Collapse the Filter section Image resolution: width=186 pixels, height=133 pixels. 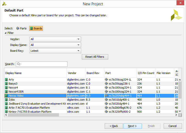pos(6,33)
